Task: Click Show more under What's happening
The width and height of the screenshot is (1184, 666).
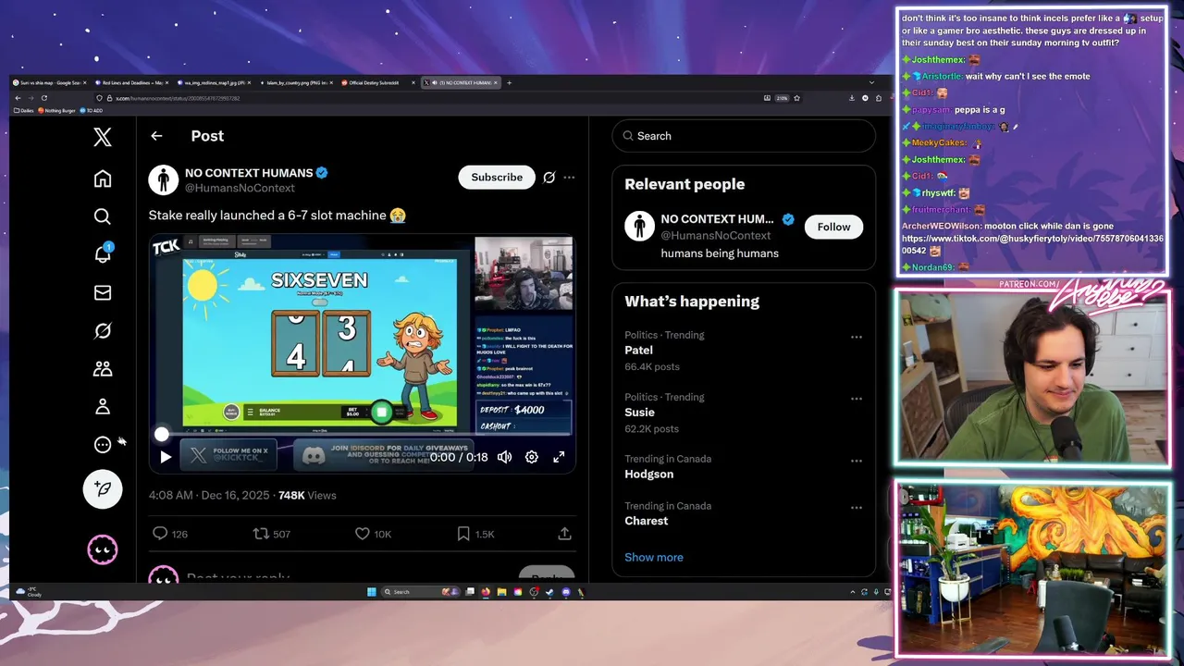Action: 654,557
